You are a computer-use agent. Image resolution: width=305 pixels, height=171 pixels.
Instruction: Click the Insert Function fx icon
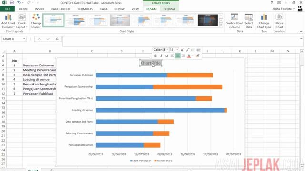57,39
